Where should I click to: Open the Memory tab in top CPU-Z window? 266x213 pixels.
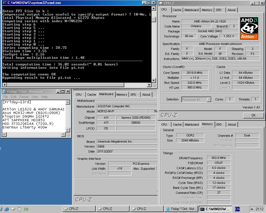tap(207, 10)
